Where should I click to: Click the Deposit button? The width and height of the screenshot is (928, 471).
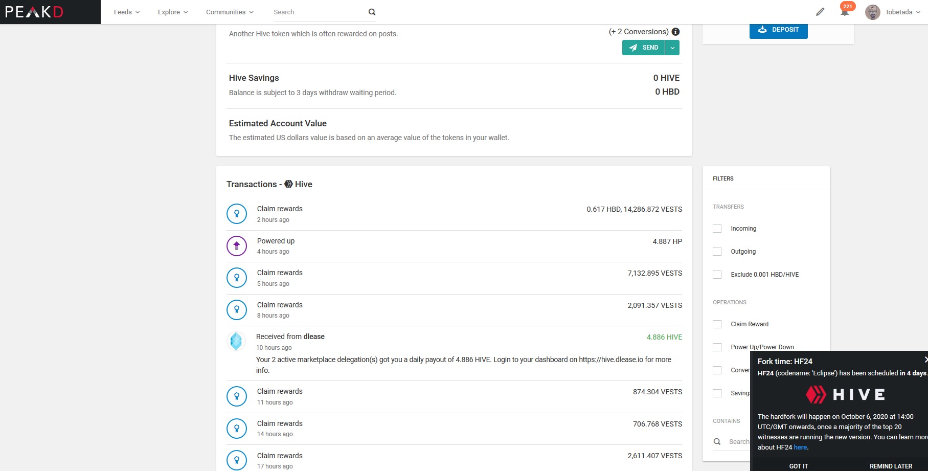click(779, 30)
